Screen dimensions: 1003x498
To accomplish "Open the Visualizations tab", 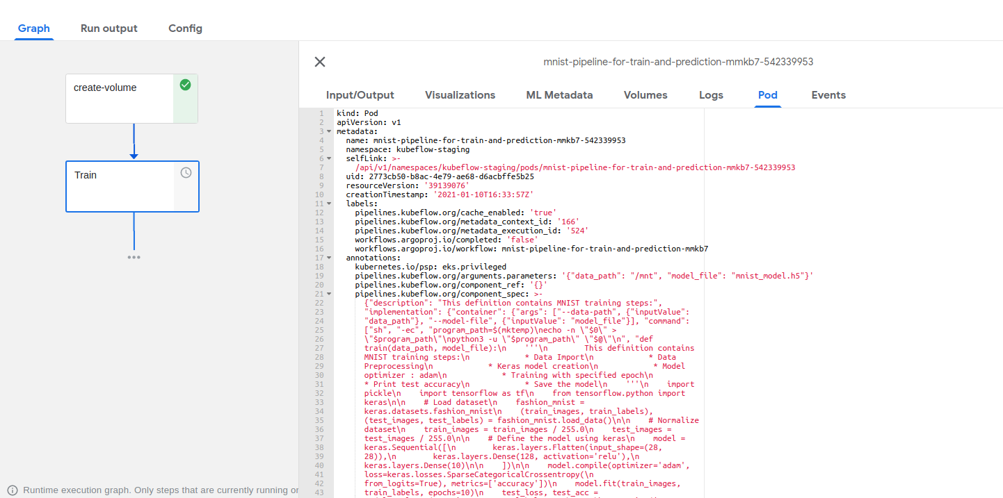I will click(x=460, y=95).
